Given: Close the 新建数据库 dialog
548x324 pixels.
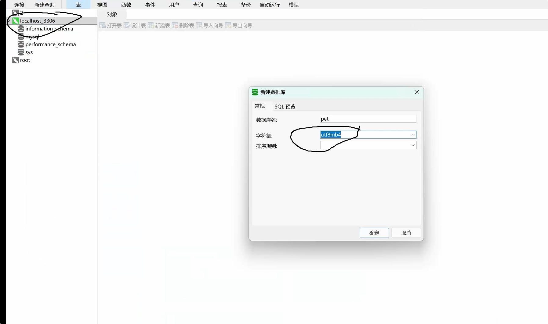Looking at the screenshot, I should [x=416, y=92].
